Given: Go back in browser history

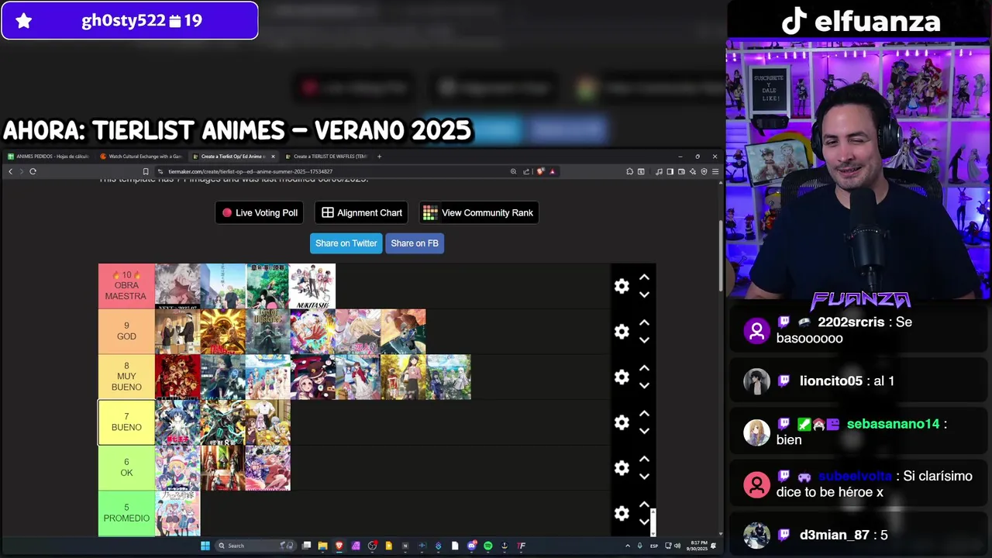Looking at the screenshot, I should 10,171.
